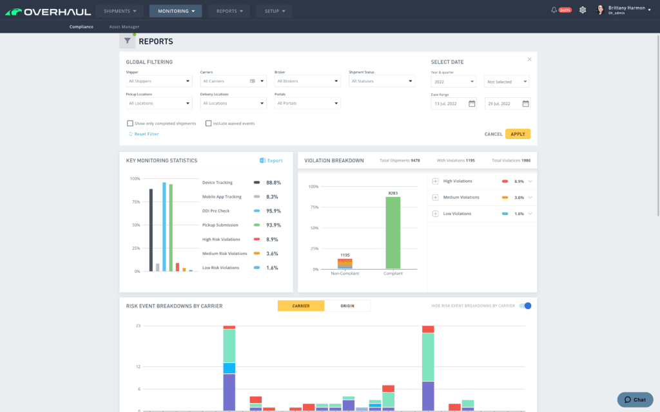The height and width of the screenshot is (412, 660).
Task: Click the filter funnel icon beside Reports
Action: [x=127, y=41]
